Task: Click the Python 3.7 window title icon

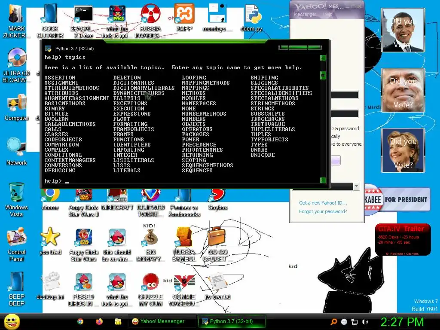Action: [x=48, y=49]
